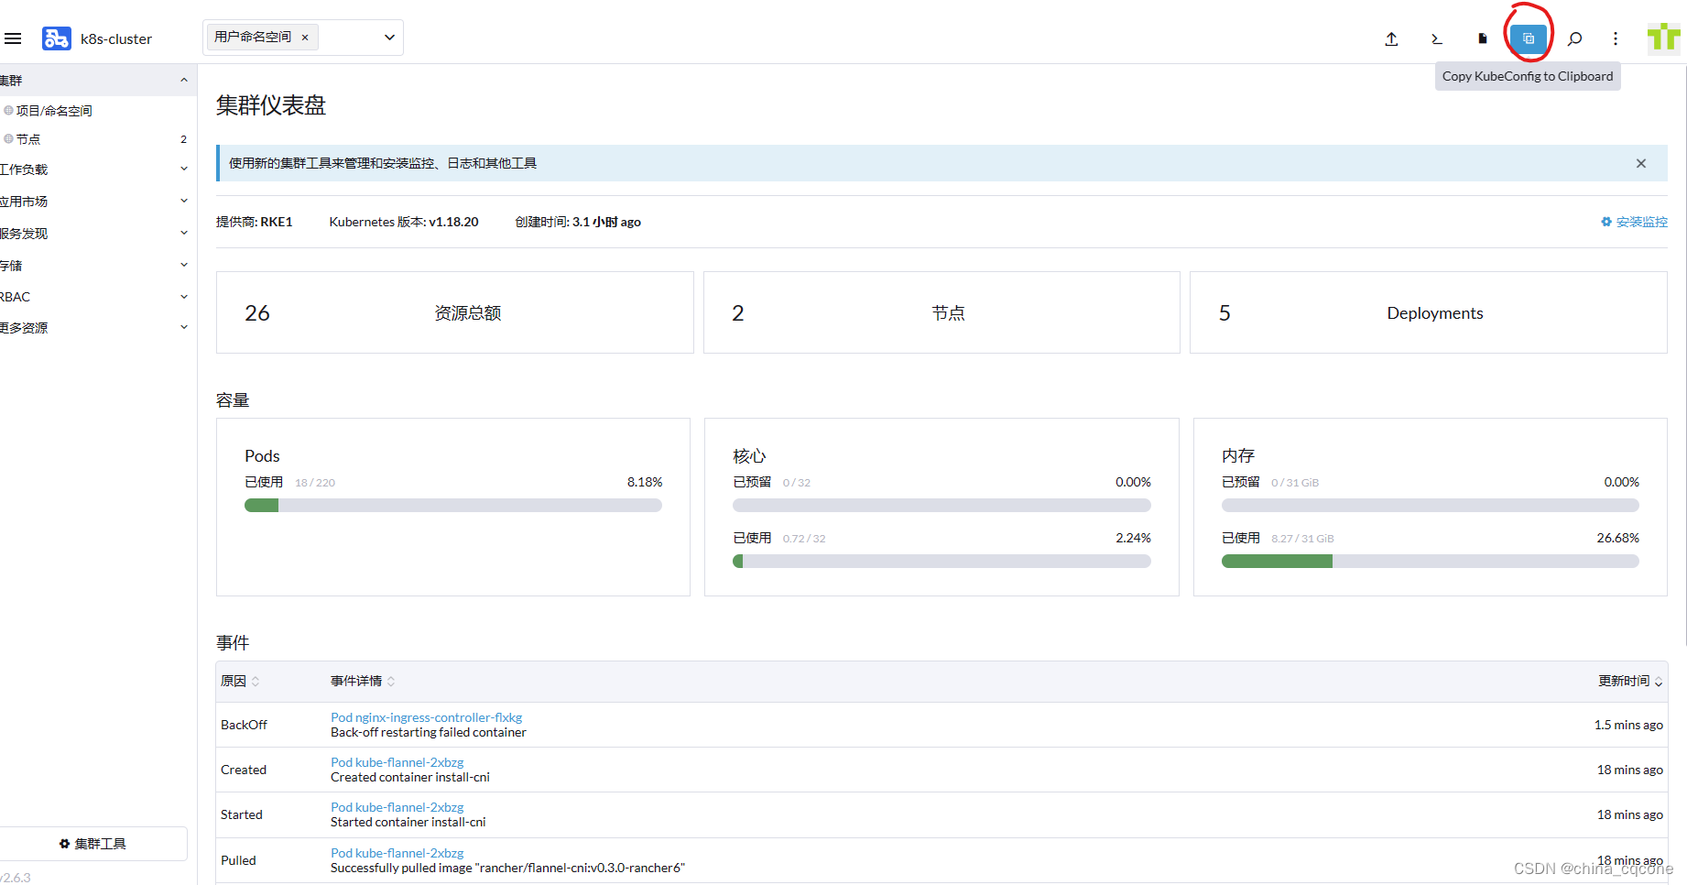Open the kube-flannel-2xbzg link in Pulled row
This screenshot has height=885, width=1687.
click(397, 853)
